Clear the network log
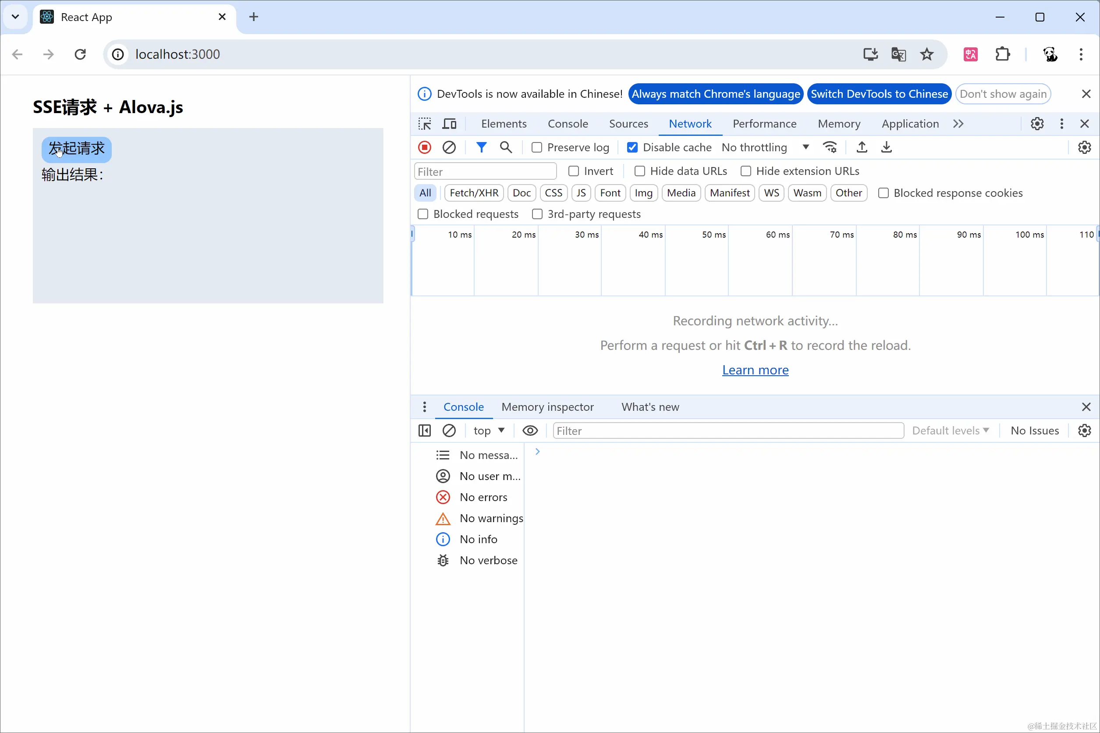Image resolution: width=1100 pixels, height=733 pixels. tap(449, 148)
